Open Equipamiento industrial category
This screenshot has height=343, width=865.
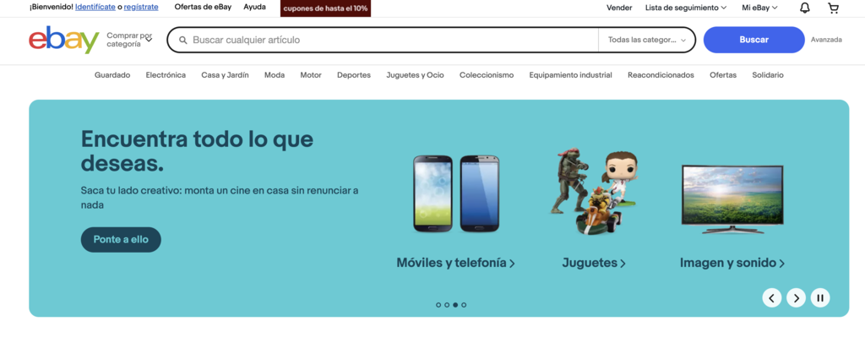pos(570,75)
